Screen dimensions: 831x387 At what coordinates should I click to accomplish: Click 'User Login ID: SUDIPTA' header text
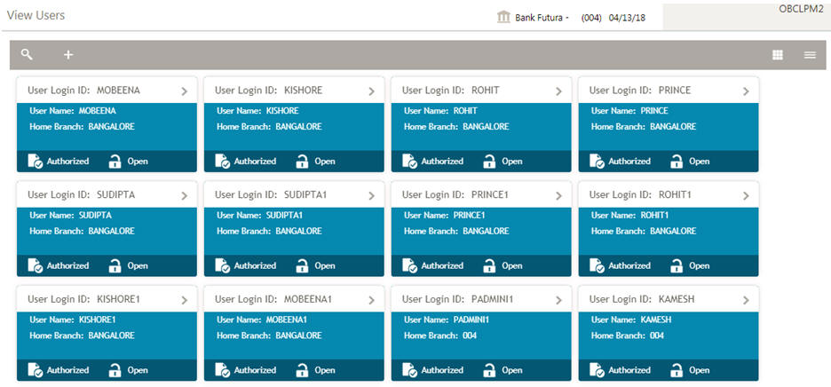pos(81,194)
